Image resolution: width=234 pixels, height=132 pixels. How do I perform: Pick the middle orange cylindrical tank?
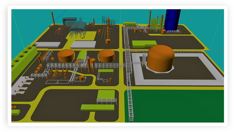106,56
